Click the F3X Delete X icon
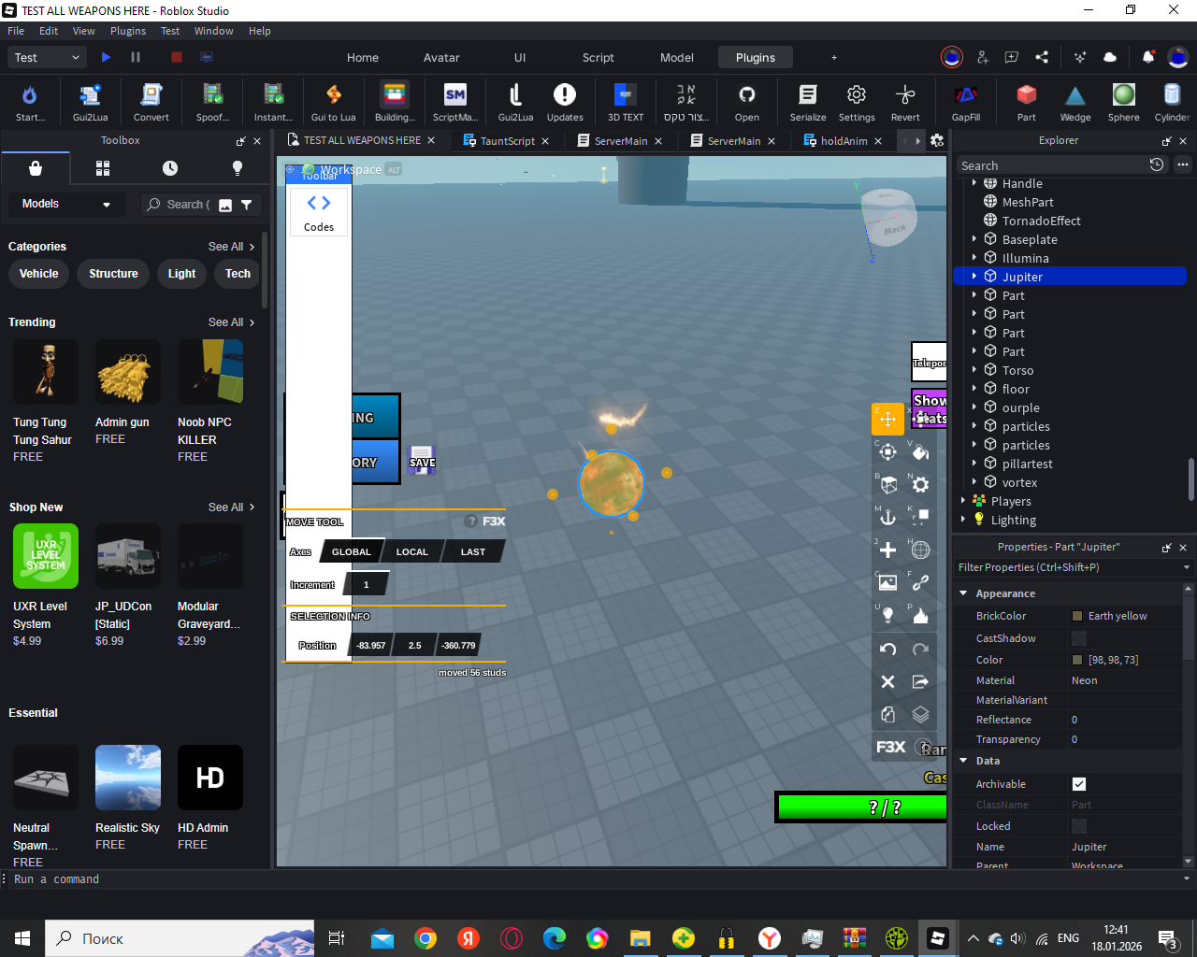This screenshot has height=957, width=1197. pos(887,681)
